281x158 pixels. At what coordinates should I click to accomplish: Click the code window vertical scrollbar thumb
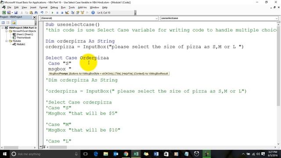pyautogui.click(x=278, y=66)
